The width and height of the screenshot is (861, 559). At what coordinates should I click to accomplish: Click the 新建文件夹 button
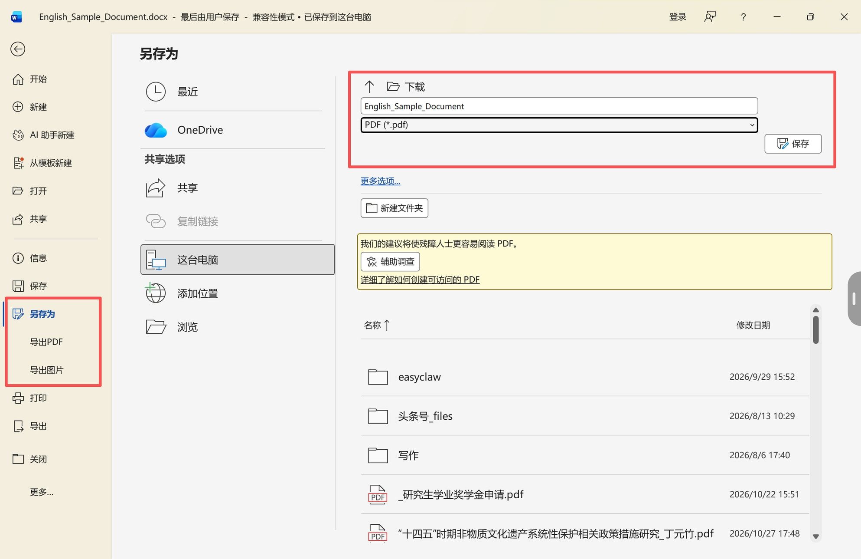click(394, 208)
